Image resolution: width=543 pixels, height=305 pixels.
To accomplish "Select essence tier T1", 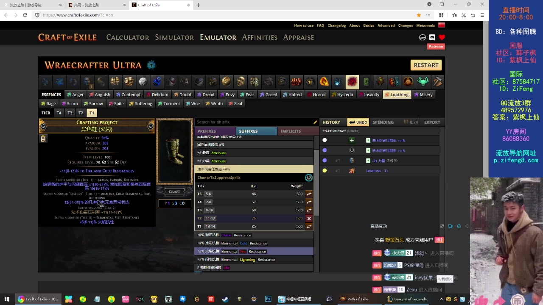I will click(92, 113).
